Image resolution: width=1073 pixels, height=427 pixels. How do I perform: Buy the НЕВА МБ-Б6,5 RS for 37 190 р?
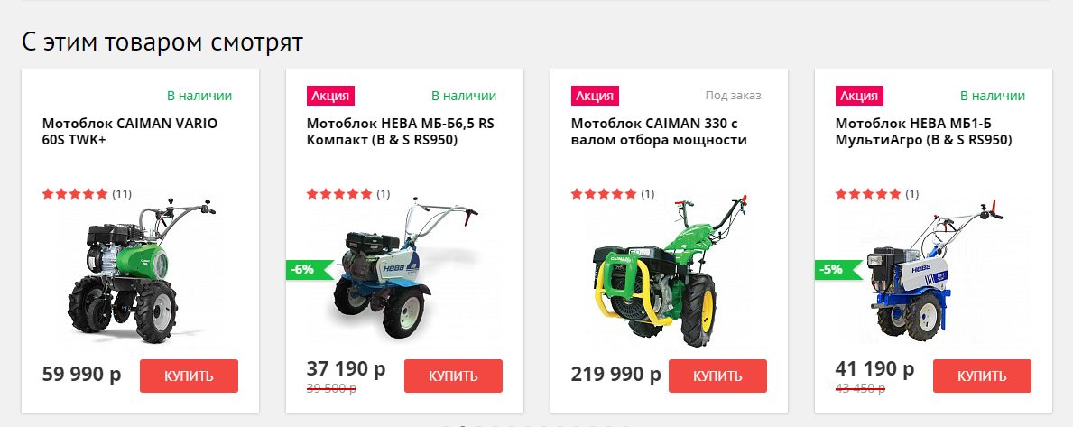coord(453,376)
